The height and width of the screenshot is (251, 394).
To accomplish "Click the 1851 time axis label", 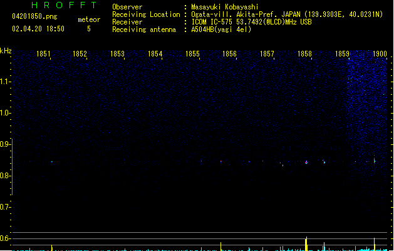I will click(43, 54).
